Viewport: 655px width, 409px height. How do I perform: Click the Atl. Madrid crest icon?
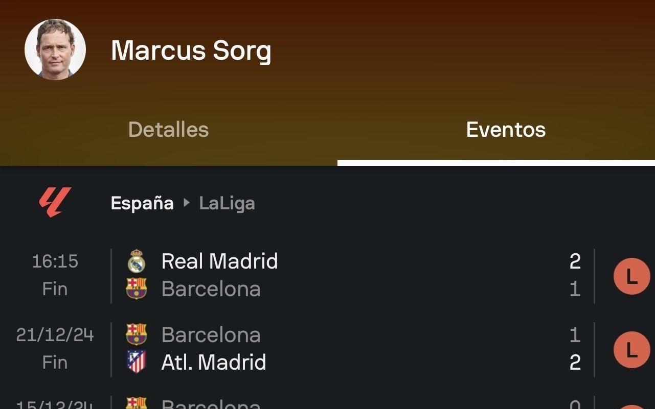[137, 362]
